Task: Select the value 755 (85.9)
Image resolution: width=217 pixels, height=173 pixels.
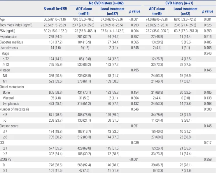Action: coord(56,64)
